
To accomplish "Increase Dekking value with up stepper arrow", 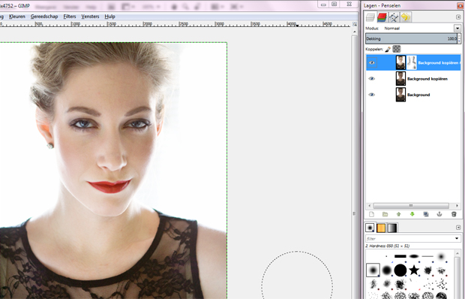I will 459,36.
